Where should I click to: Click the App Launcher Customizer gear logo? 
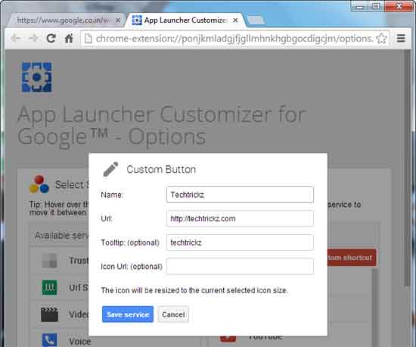pyautogui.click(x=36, y=77)
